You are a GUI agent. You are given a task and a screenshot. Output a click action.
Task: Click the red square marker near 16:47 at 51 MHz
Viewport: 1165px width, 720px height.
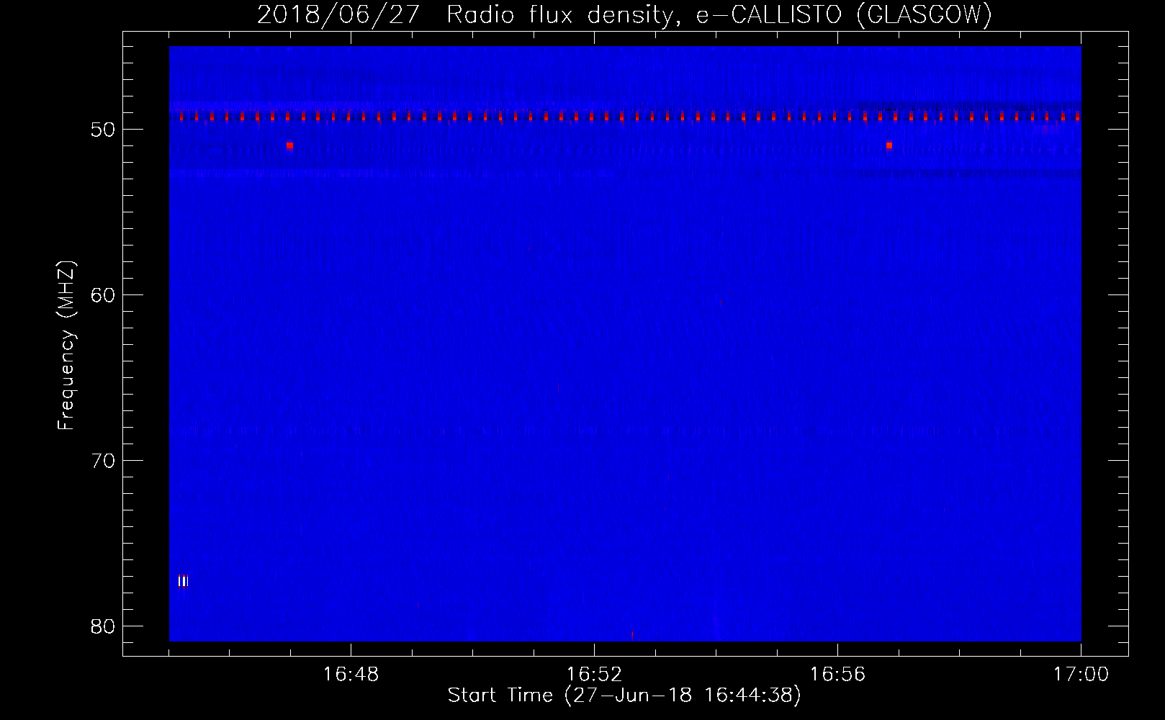289,145
